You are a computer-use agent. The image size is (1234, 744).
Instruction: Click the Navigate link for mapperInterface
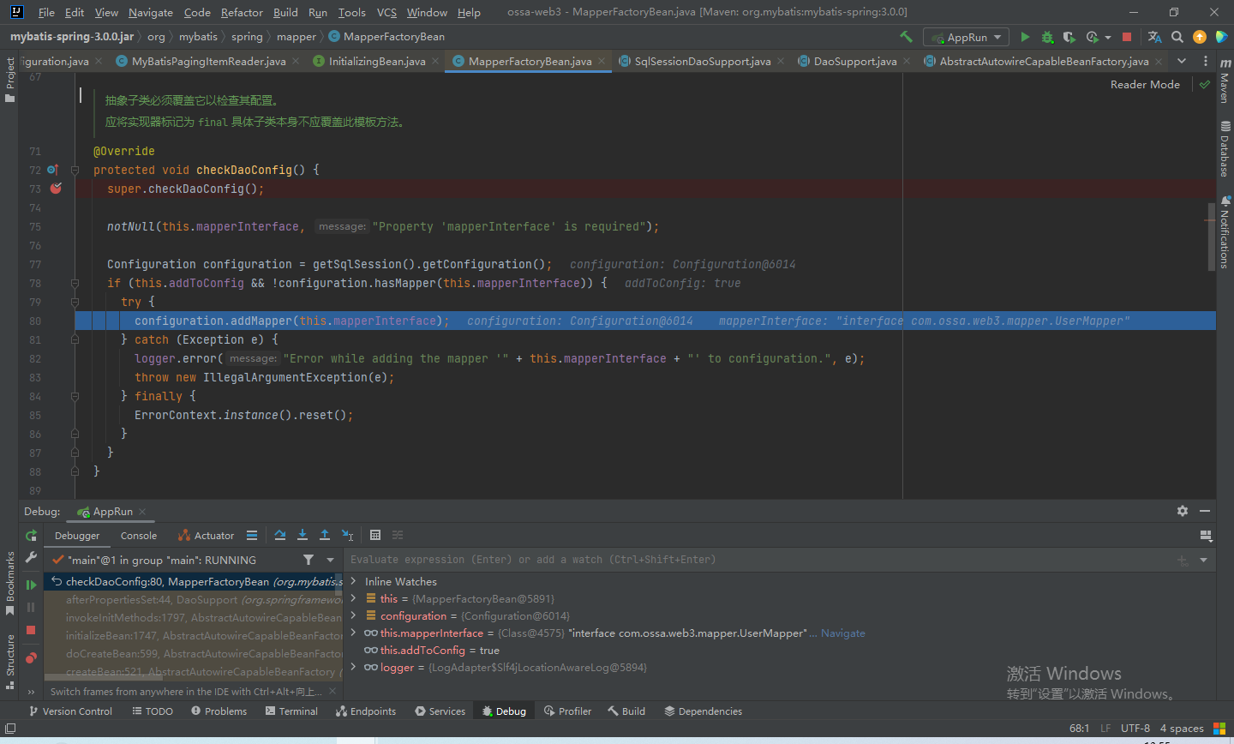click(x=843, y=633)
